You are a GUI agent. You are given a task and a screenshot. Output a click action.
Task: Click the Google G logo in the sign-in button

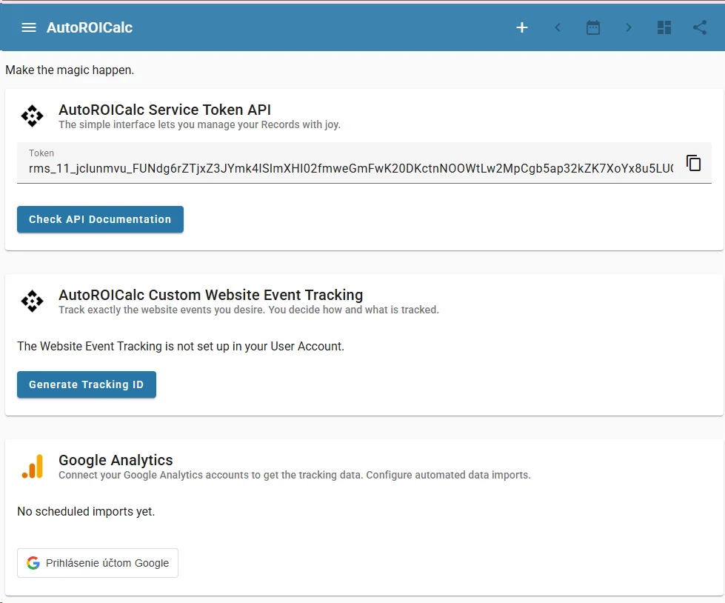[34, 562]
